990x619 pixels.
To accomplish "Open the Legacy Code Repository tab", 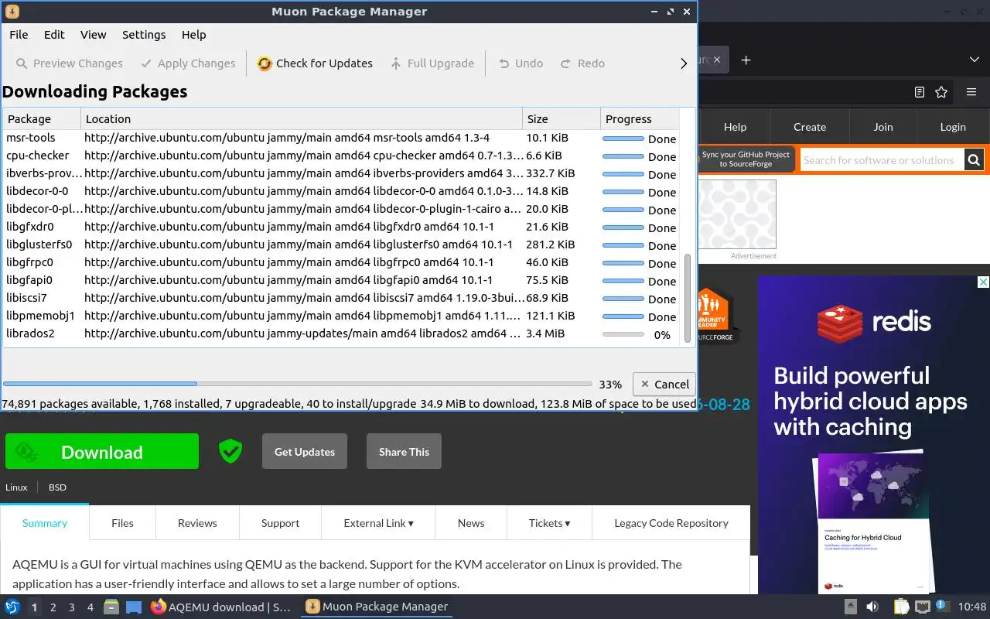I will (671, 523).
